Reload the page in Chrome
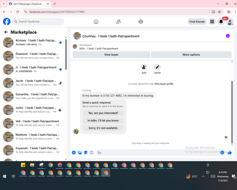Screen dimensions: 237x190 pyautogui.click(x=18, y=12)
